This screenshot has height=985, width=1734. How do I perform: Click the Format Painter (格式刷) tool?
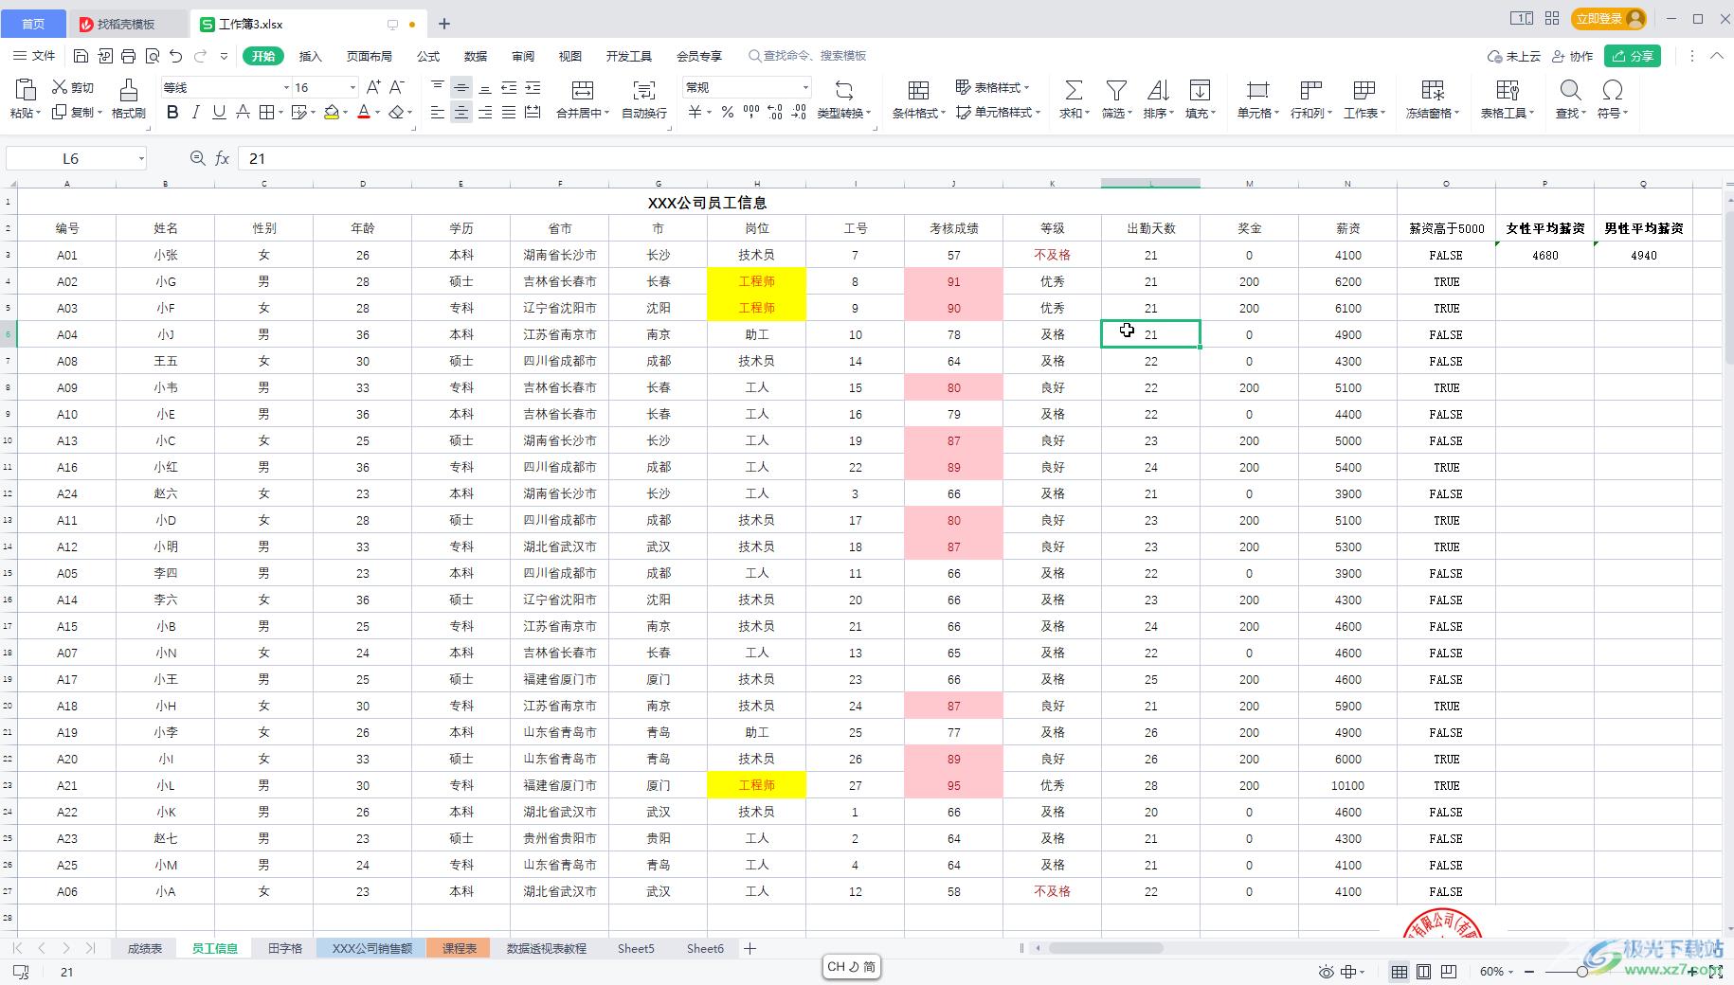click(128, 98)
